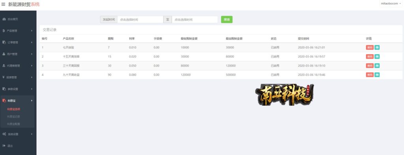The image size is (404, 155).
Task: Expand 用户管理 with its arrow
Action: (32, 54)
